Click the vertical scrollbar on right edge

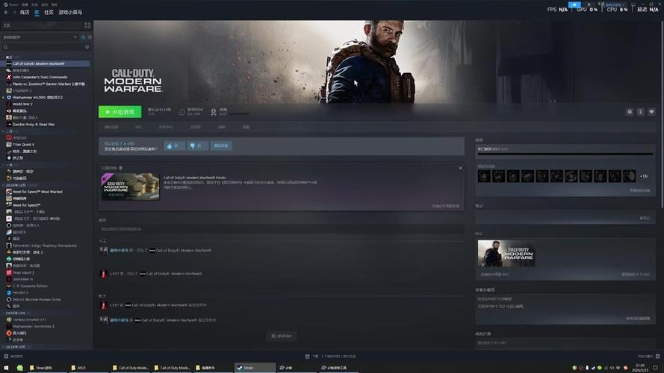662,114
